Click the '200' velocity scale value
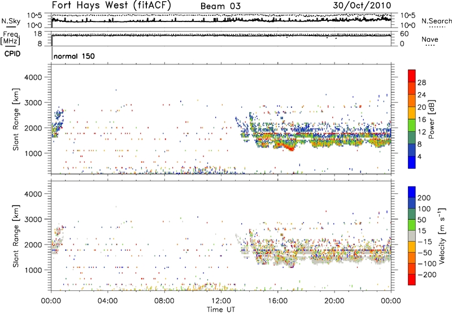Screen dimensions: 452x313 (x=424, y=198)
